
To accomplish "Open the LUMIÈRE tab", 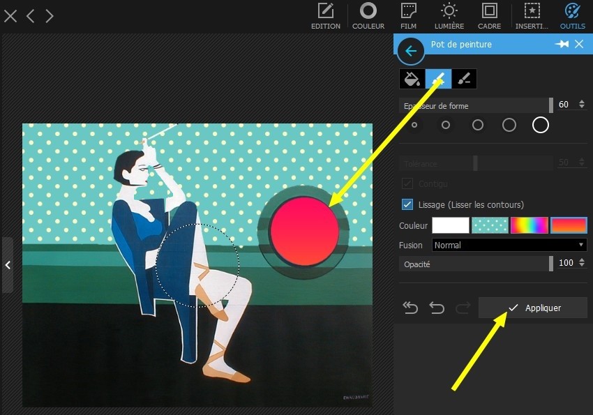I will (x=449, y=16).
